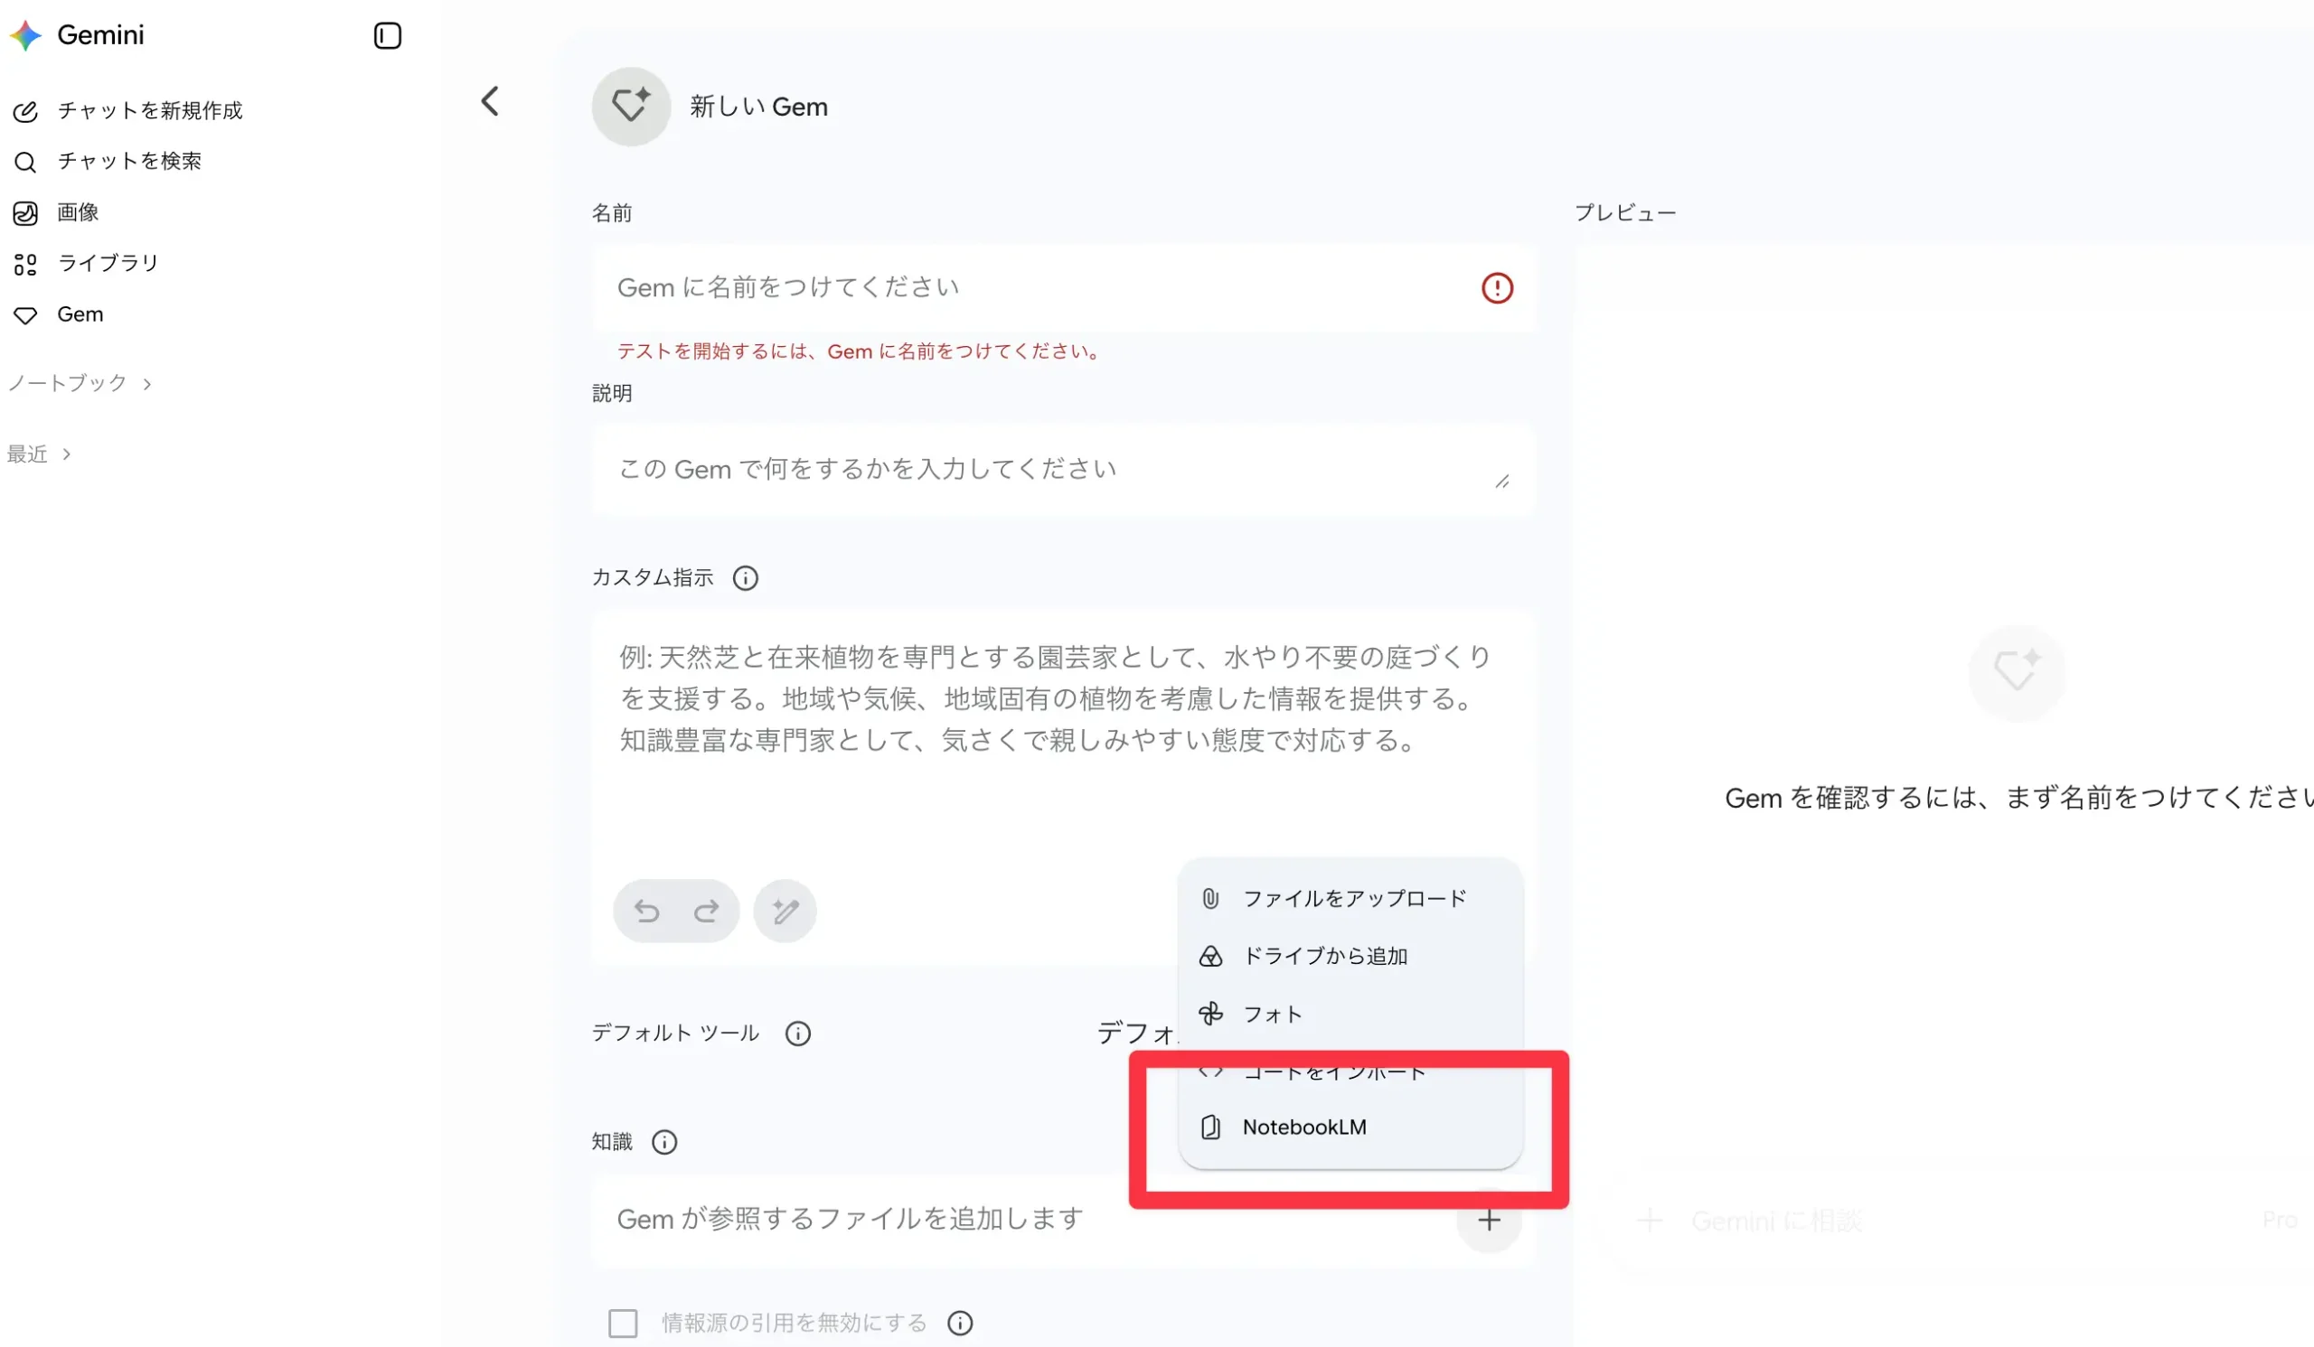Click the resize handle of description field
Screen dimensions: 2314x1347
1502,482
